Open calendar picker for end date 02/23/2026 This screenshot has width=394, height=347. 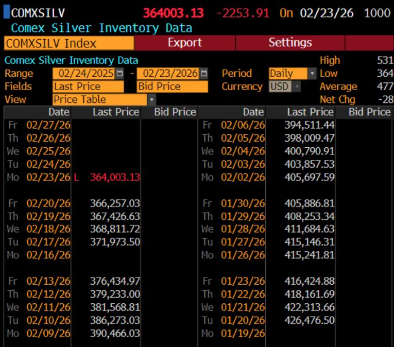coord(204,74)
